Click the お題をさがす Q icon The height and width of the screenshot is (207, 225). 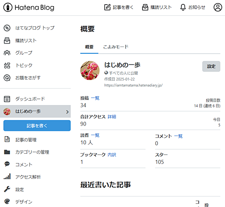tap(7, 78)
